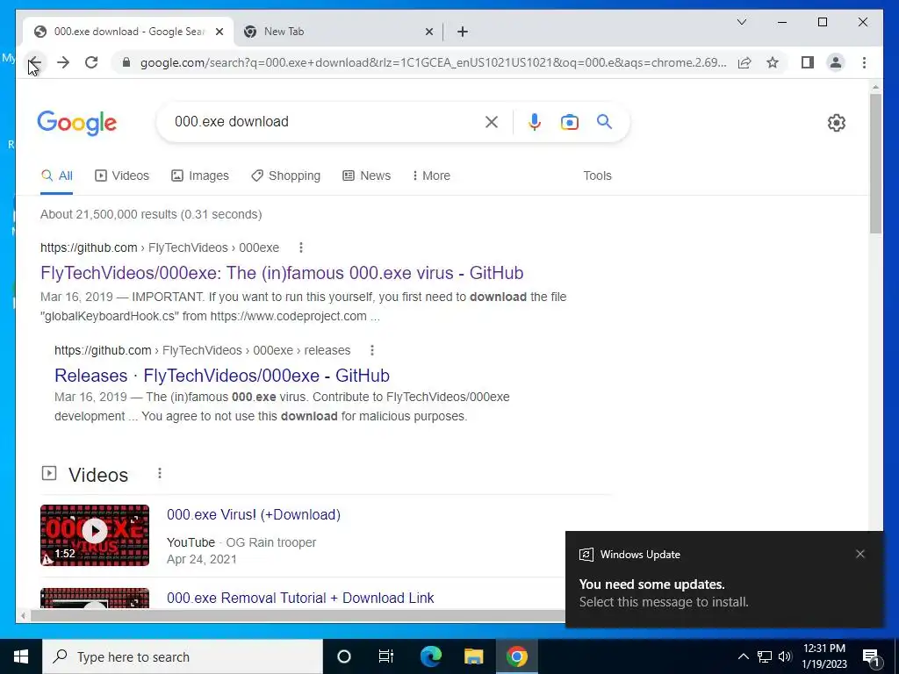The width and height of the screenshot is (899, 674).
Task: Clear the search box text
Action: click(492, 122)
